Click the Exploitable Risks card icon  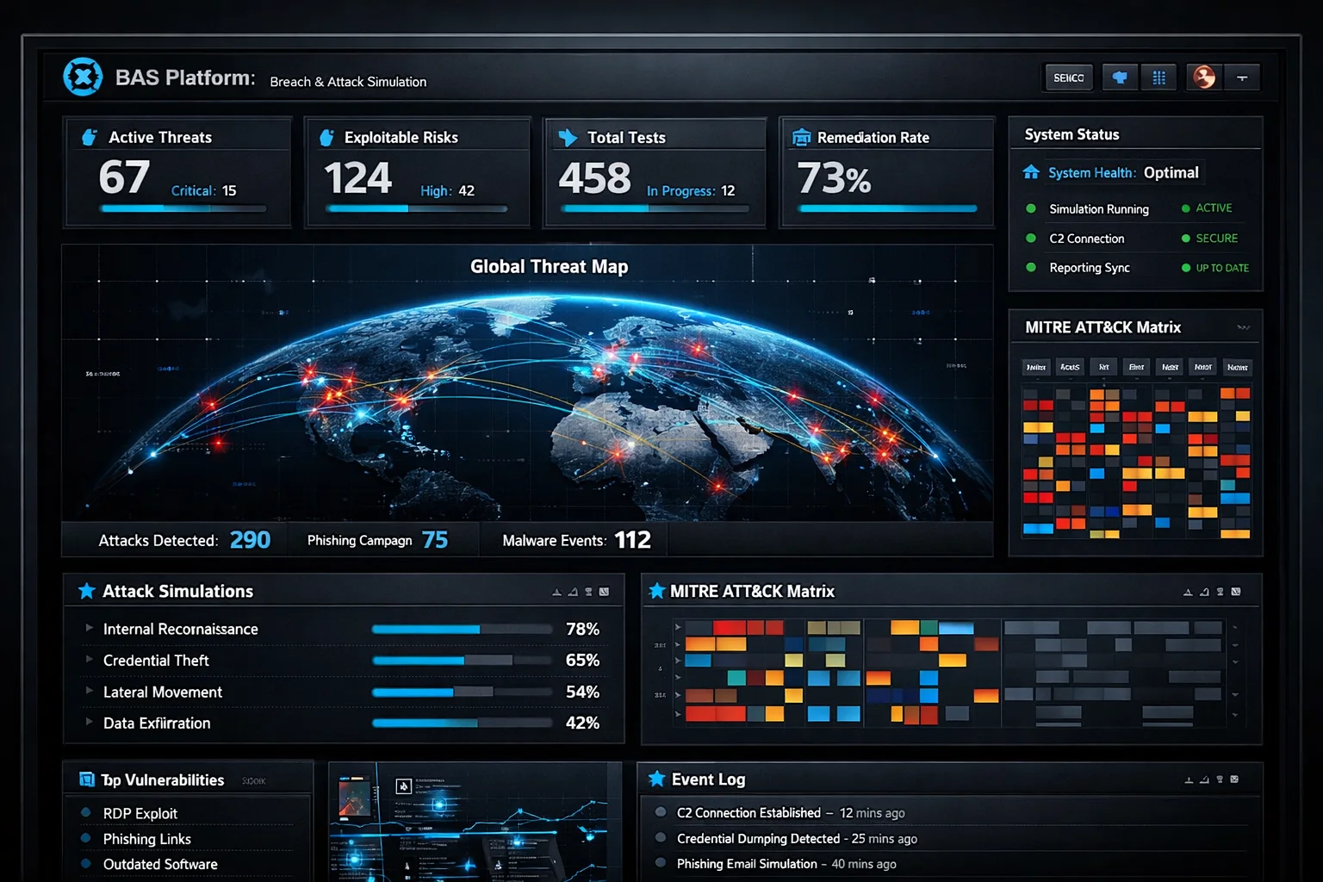326,137
